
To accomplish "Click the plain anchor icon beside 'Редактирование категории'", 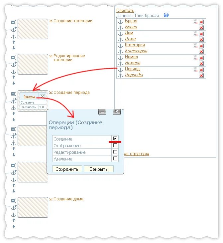I will coord(14,72).
